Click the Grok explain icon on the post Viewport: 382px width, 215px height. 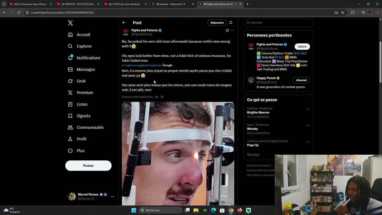click(227, 30)
